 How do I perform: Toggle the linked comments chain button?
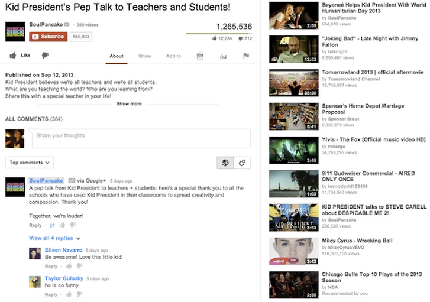241,163
